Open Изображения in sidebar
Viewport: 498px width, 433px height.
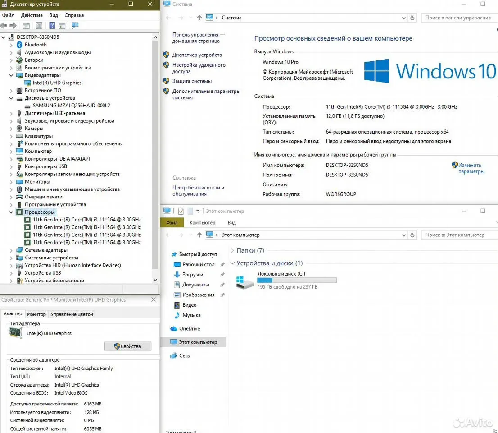pos(198,295)
